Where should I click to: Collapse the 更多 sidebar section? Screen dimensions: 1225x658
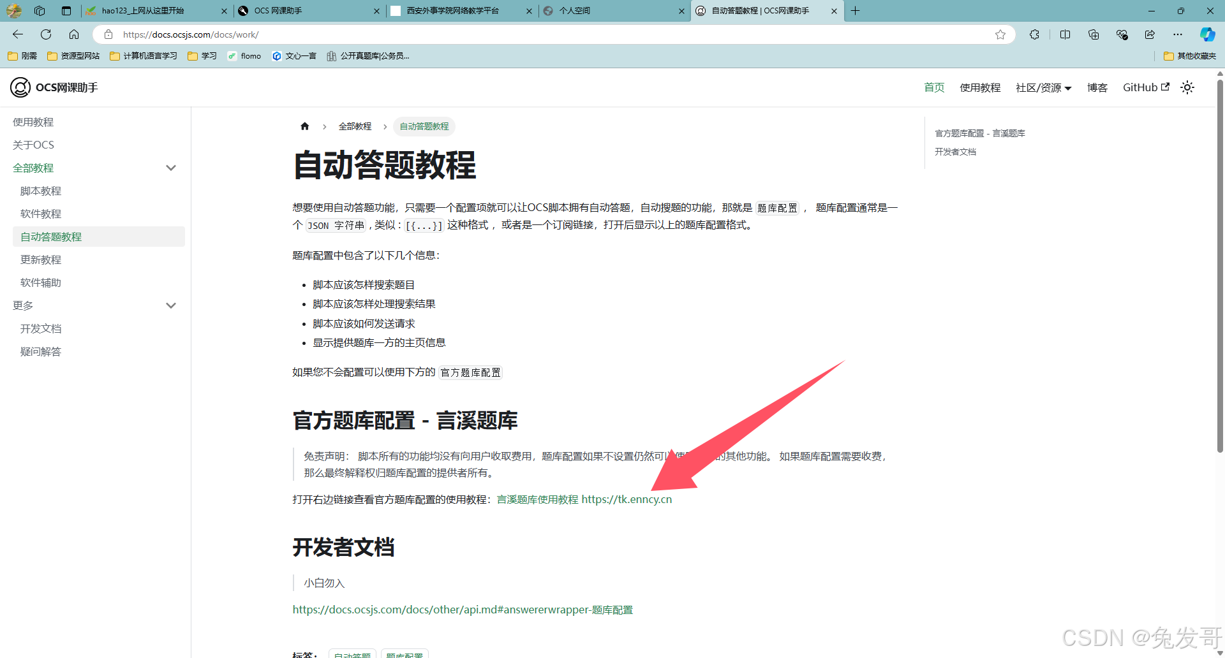pyautogui.click(x=171, y=305)
